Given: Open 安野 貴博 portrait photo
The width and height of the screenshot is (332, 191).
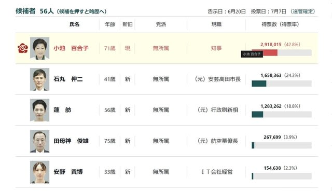Looking at the screenshot, I should [x=39, y=172].
